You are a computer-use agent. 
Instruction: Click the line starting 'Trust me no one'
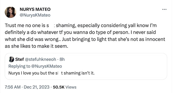[x=81, y=25]
